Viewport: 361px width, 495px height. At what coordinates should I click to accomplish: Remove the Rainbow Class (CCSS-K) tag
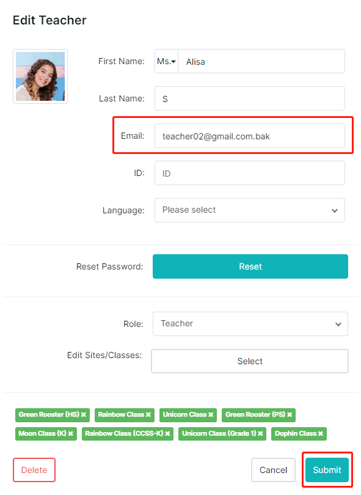[x=167, y=434]
